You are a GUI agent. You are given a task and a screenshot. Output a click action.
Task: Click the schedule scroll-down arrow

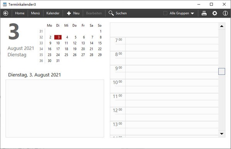coord(222,134)
